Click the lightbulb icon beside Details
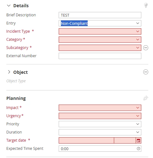Image resolution: width=153 pixels, height=158 pixels. point(146,5)
